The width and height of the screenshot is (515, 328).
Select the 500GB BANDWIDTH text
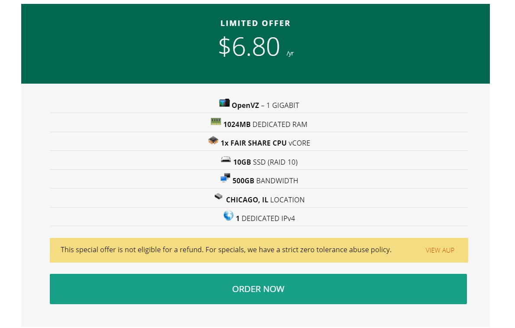pos(265,181)
